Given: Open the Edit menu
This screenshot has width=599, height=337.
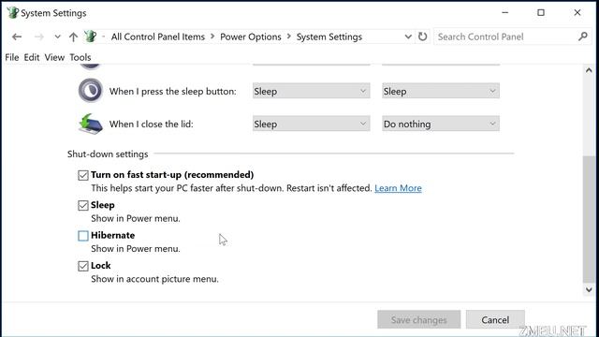Looking at the screenshot, I should [32, 57].
